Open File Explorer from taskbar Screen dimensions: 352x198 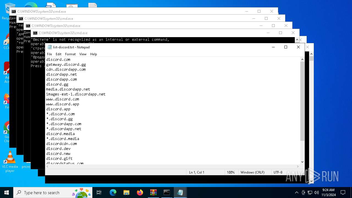[126, 193]
